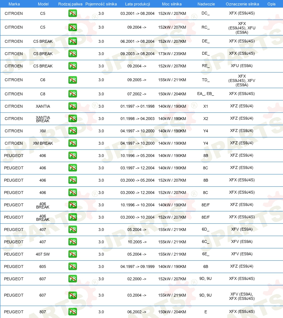The height and width of the screenshot is (318, 283).
Task: Click fuel icon in CITROEN C5 RC_ row
Action: tap(72, 28)
